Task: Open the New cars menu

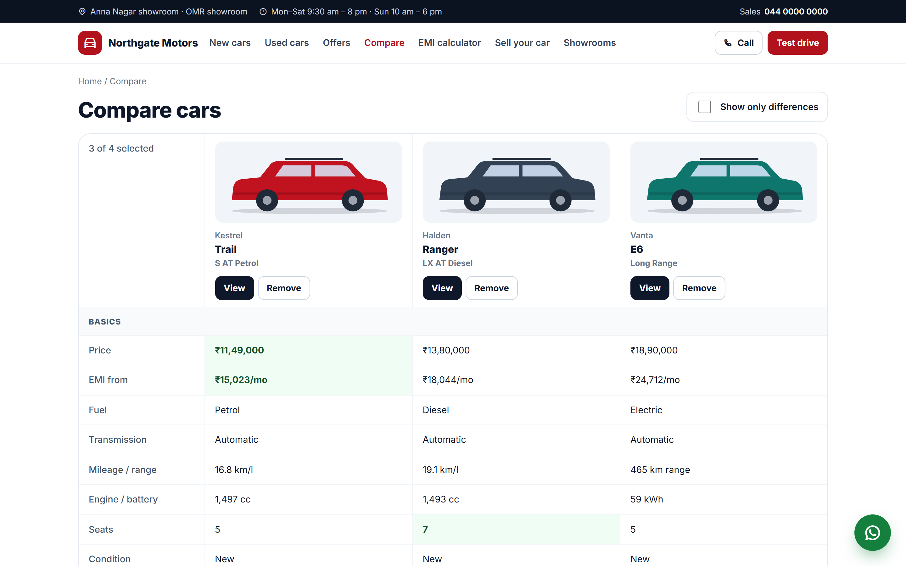Action: (230, 43)
